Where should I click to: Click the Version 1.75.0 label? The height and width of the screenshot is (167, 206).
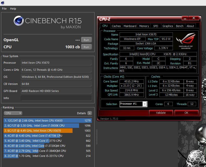(x=109, y=119)
